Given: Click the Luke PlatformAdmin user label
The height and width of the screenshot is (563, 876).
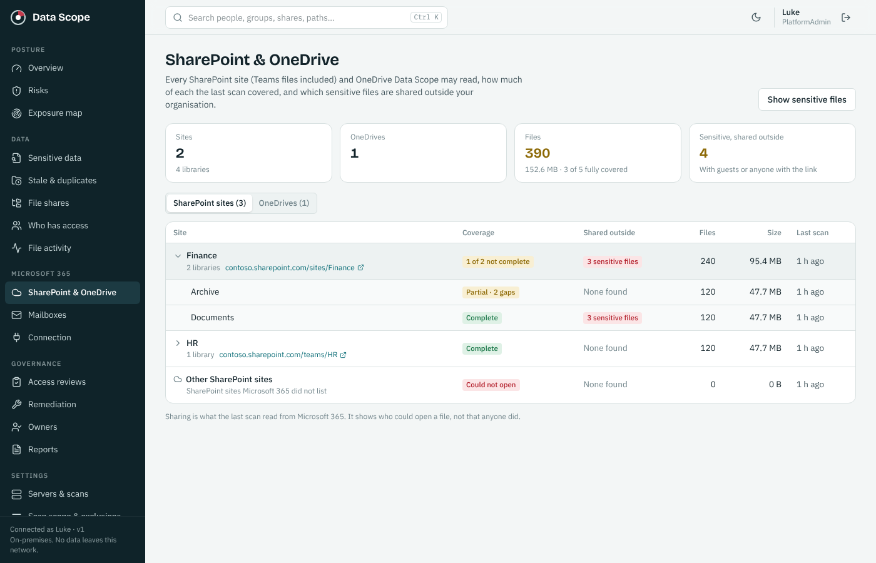Looking at the screenshot, I should click(x=807, y=17).
